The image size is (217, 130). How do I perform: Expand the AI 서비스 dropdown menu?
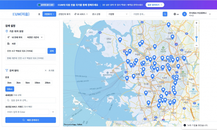81,14
